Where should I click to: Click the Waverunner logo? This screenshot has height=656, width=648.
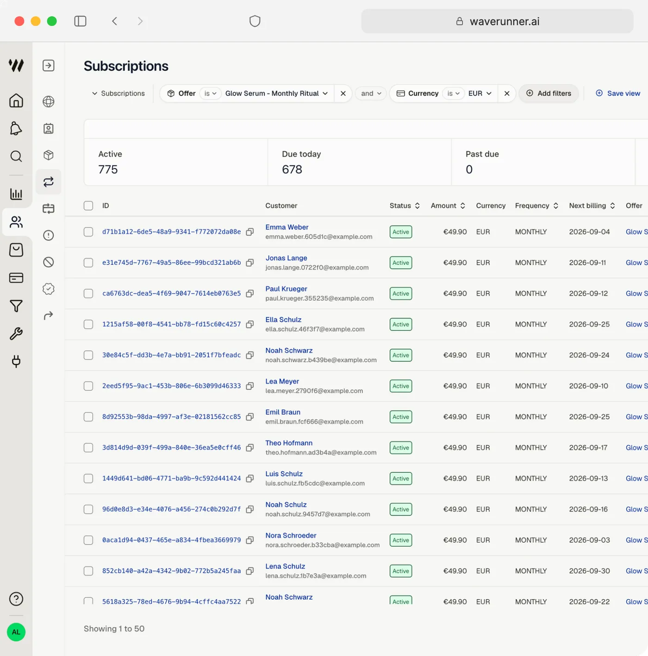(x=16, y=65)
